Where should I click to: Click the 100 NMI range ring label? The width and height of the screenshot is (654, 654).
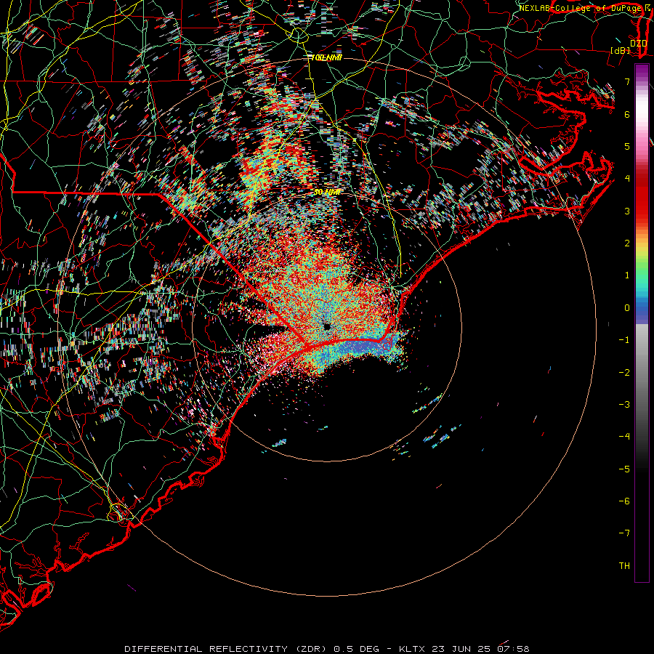click(x=326, y=57)
